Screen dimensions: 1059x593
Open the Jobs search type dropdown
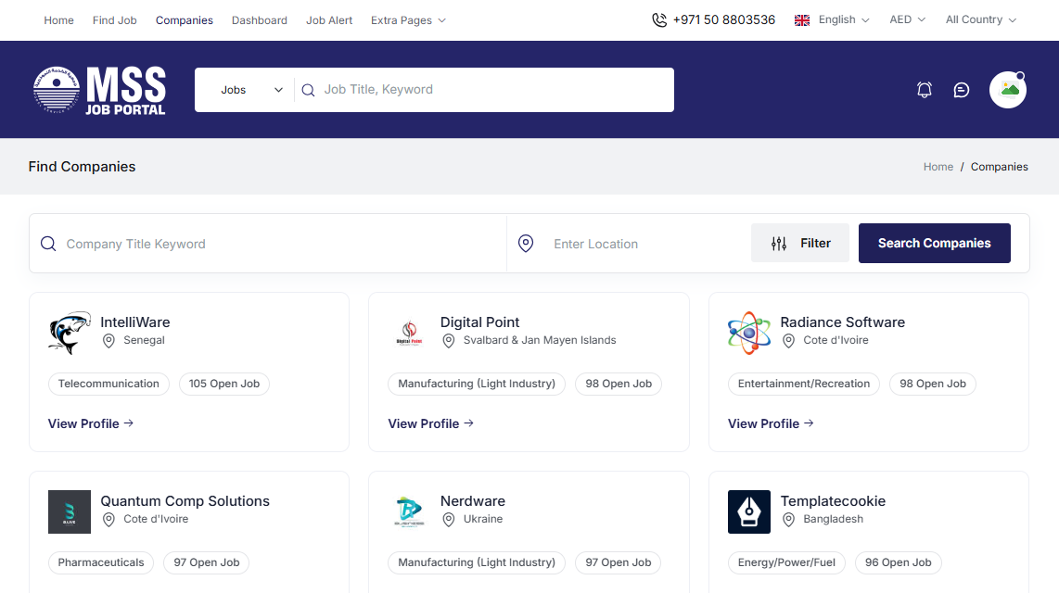(250, 90)
